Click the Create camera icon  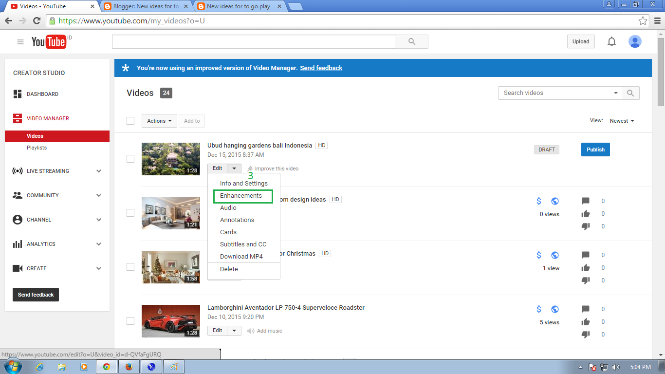[18, 268]
